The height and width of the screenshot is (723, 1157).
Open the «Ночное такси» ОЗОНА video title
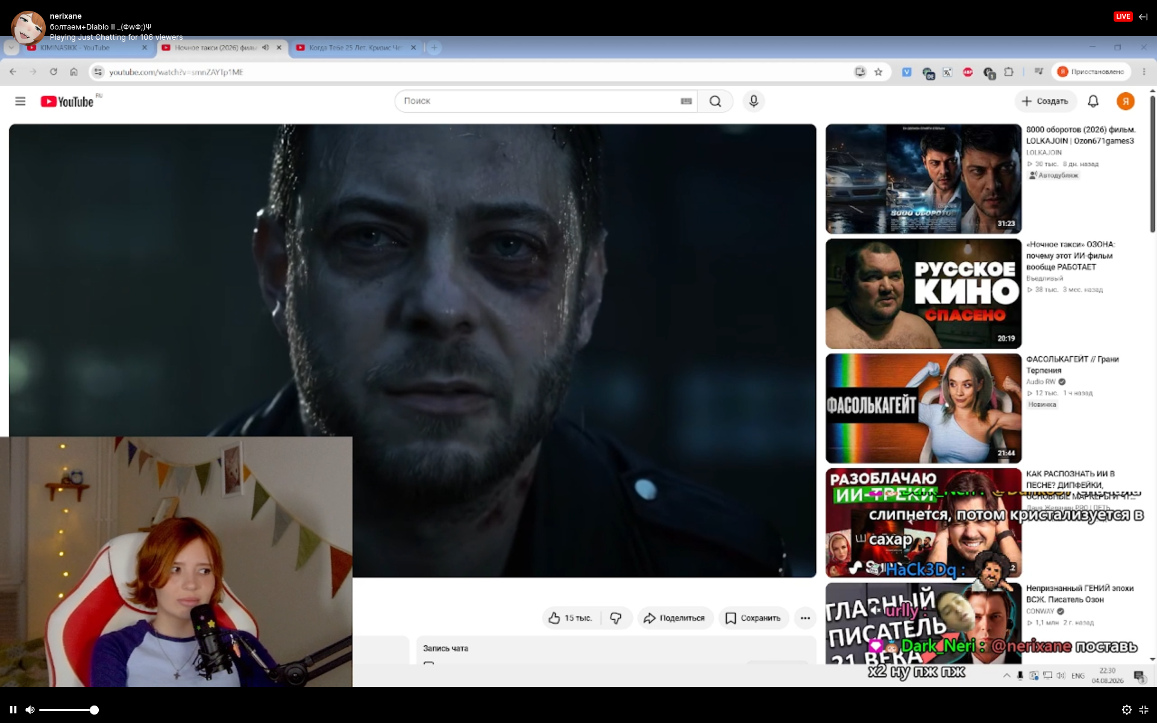[x=1070, y=255]
